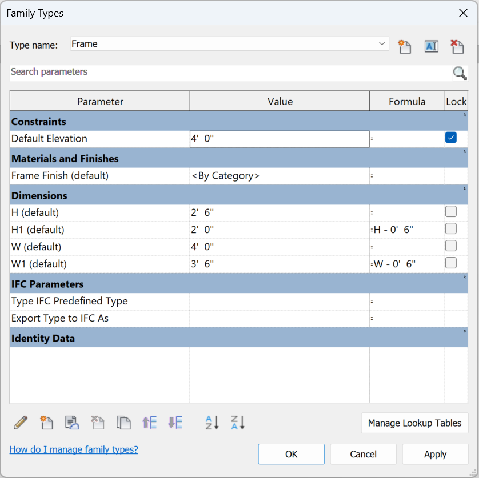Create a new family type
This screenshot has height=478, width=479.
(x=404, y=46)
